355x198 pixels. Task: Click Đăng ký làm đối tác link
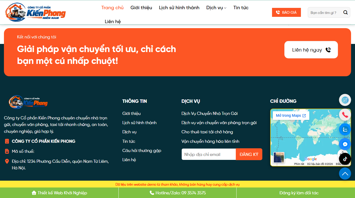(299, 193)
